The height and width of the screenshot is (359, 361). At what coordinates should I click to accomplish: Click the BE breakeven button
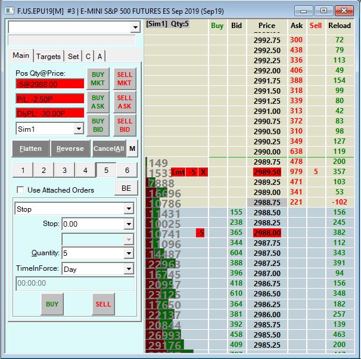tap(126, 188)
